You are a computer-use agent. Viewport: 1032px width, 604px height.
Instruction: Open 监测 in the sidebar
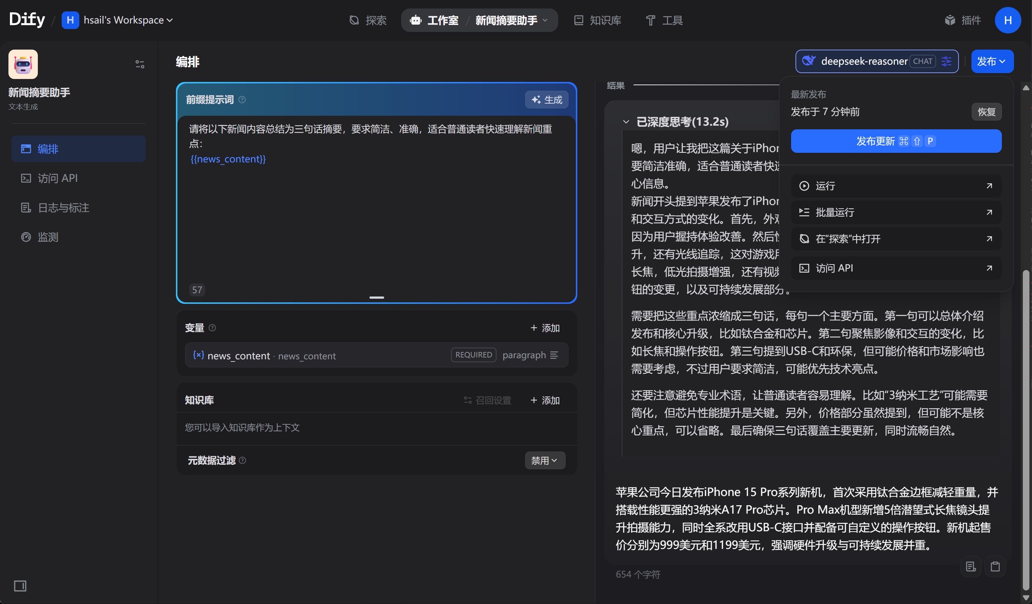pos(79,237)
